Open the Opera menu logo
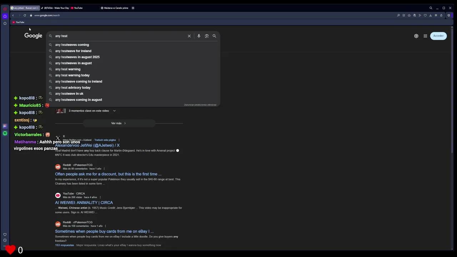 click(x=5, y=9)
